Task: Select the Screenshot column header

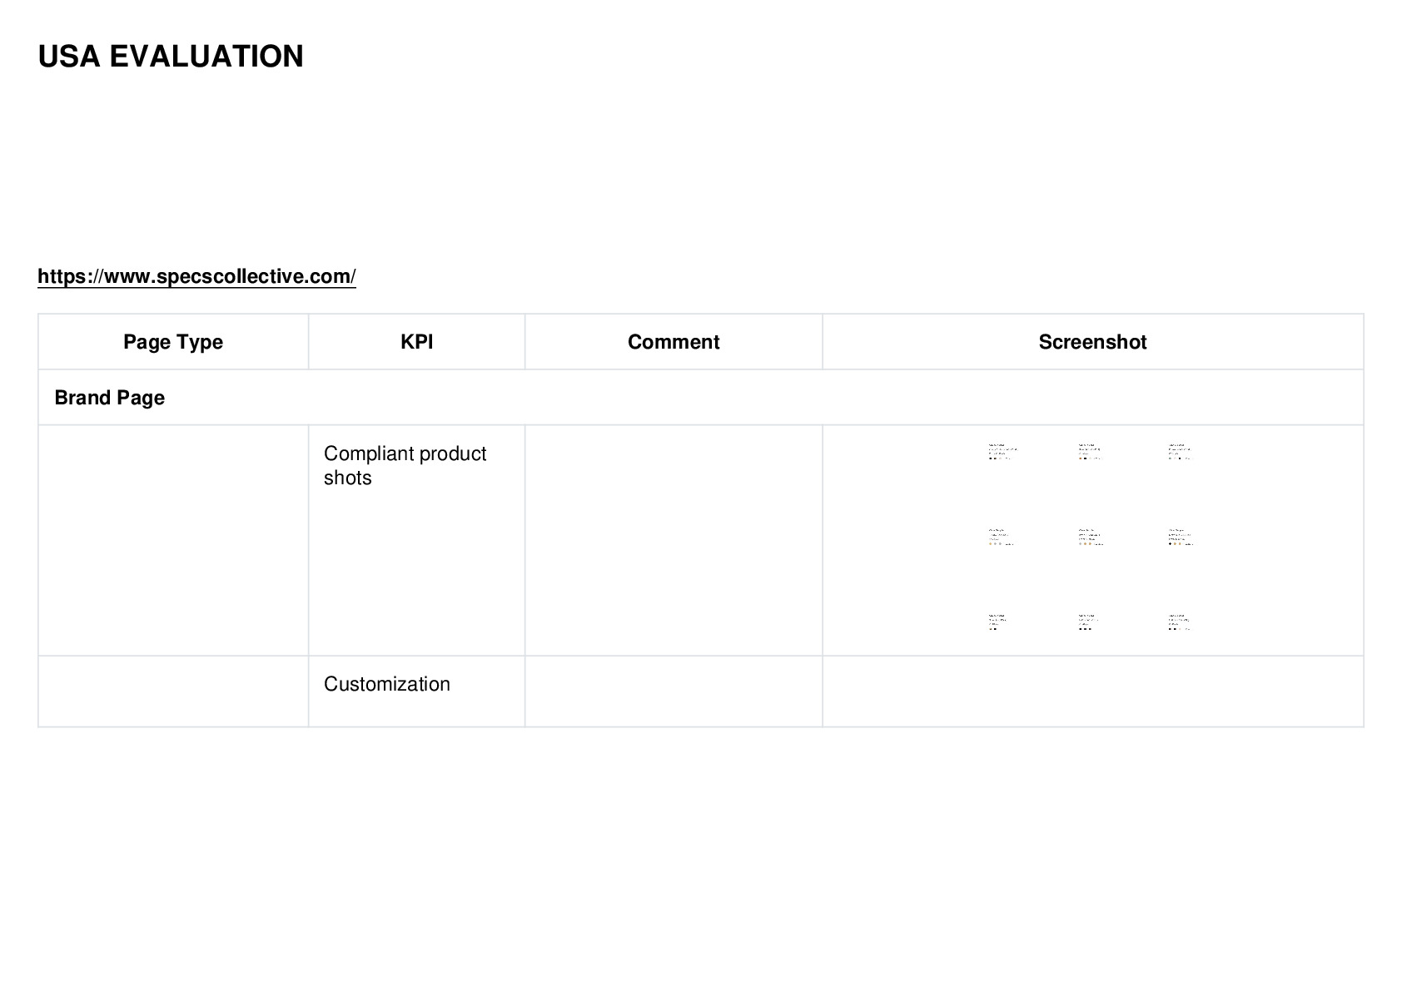Action: click(1092, 342)
